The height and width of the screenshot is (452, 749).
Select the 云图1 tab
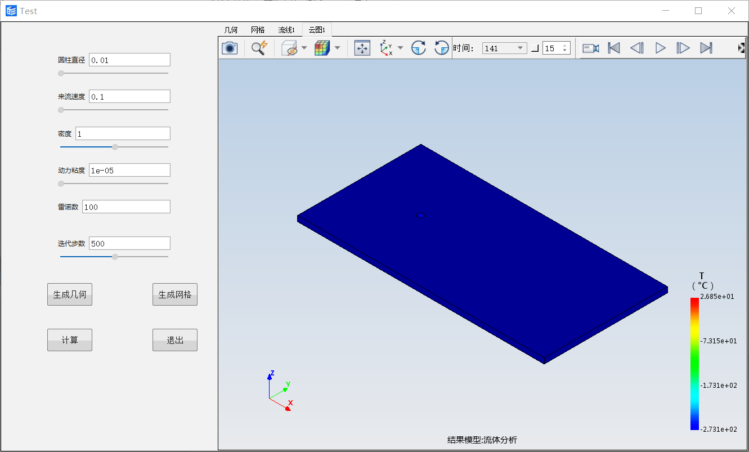point(317,30)
